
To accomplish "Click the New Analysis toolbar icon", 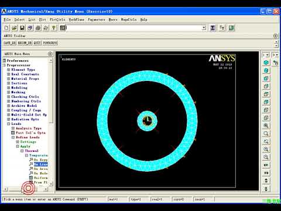I will [6, 28].
